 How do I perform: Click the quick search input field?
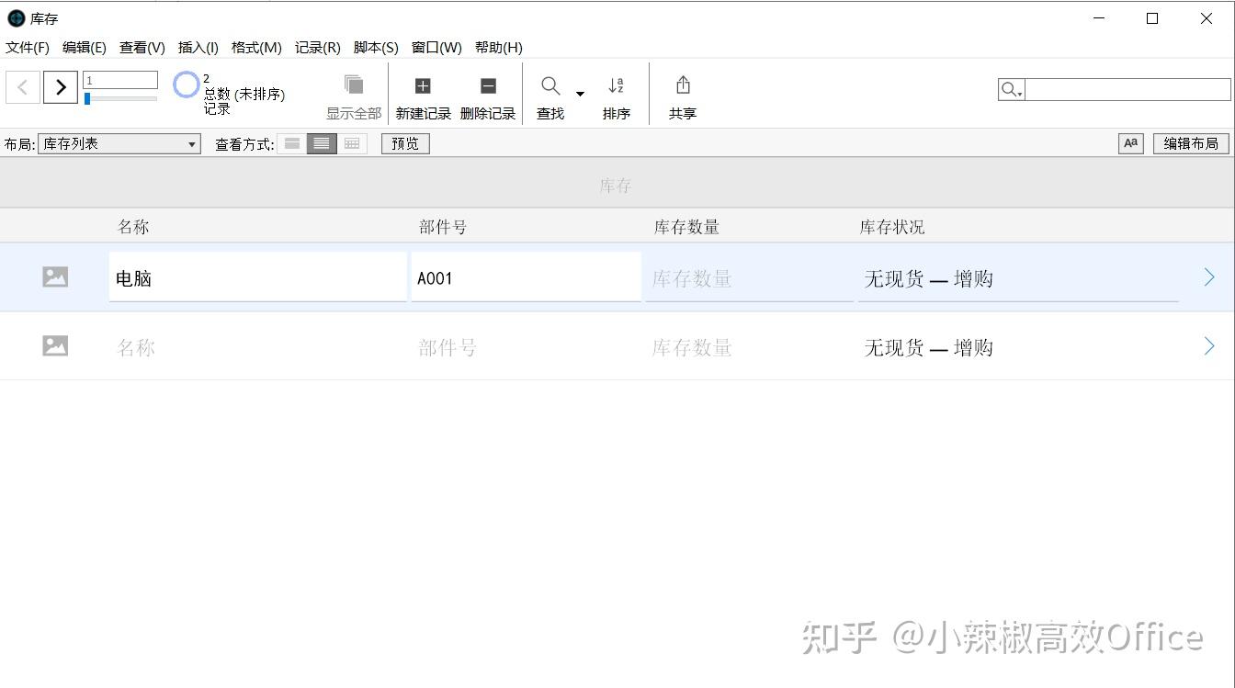click(x=1116, y=89)
